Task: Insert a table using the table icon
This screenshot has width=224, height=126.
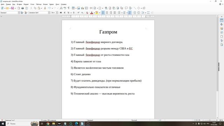Action: [x=73, y=8]
